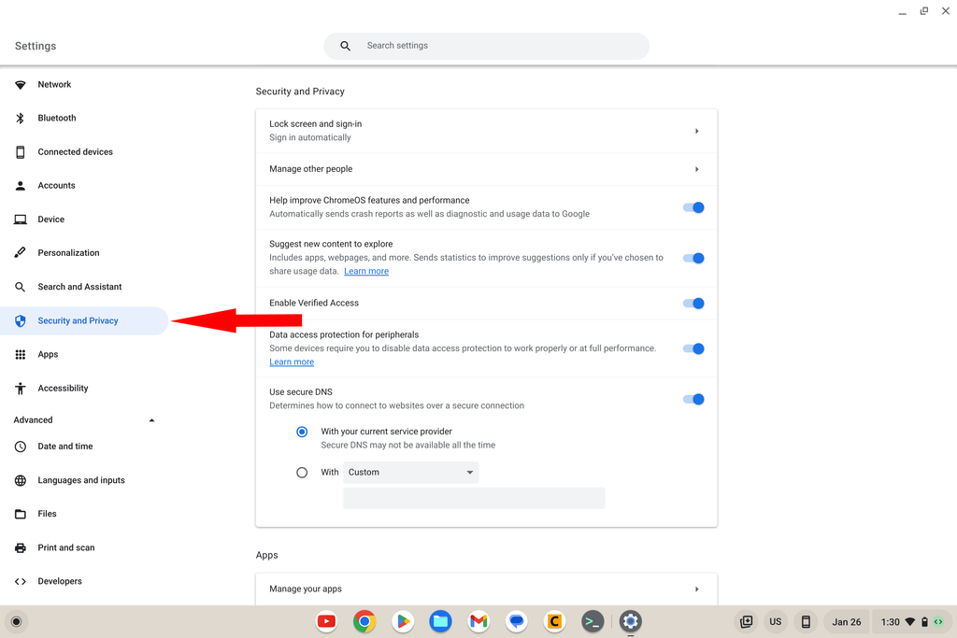Click Learn more about secure DNS usage data

coord(365,270)
